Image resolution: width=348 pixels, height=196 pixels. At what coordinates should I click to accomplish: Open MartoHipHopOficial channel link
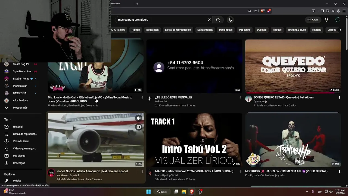point(166,176)
